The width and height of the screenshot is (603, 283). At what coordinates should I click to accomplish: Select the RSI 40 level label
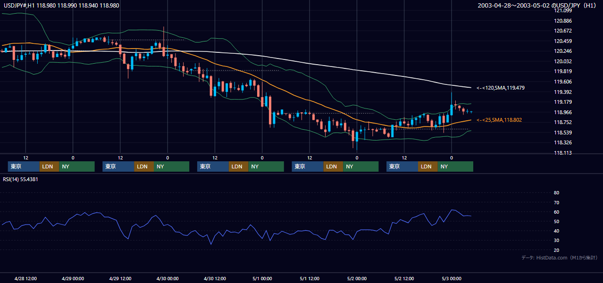[556, 231]
